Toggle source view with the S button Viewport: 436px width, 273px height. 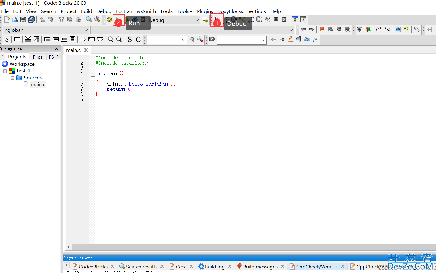[x=130, y=39]
